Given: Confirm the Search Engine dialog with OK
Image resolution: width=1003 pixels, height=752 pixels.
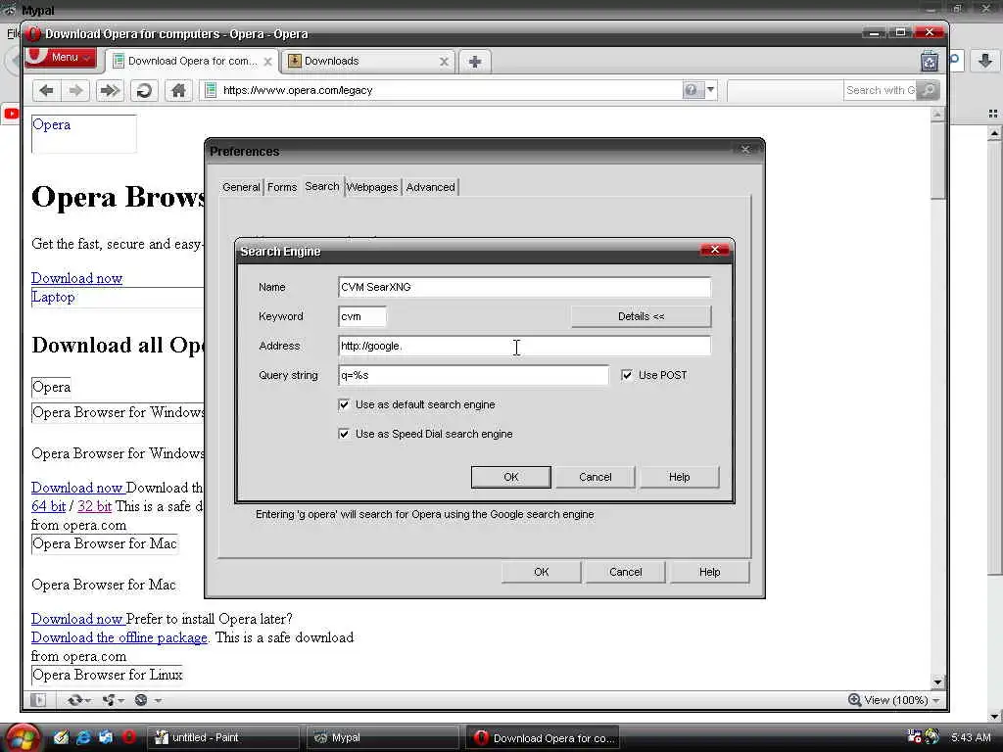Looking at the screenshot, I should 510,477.
